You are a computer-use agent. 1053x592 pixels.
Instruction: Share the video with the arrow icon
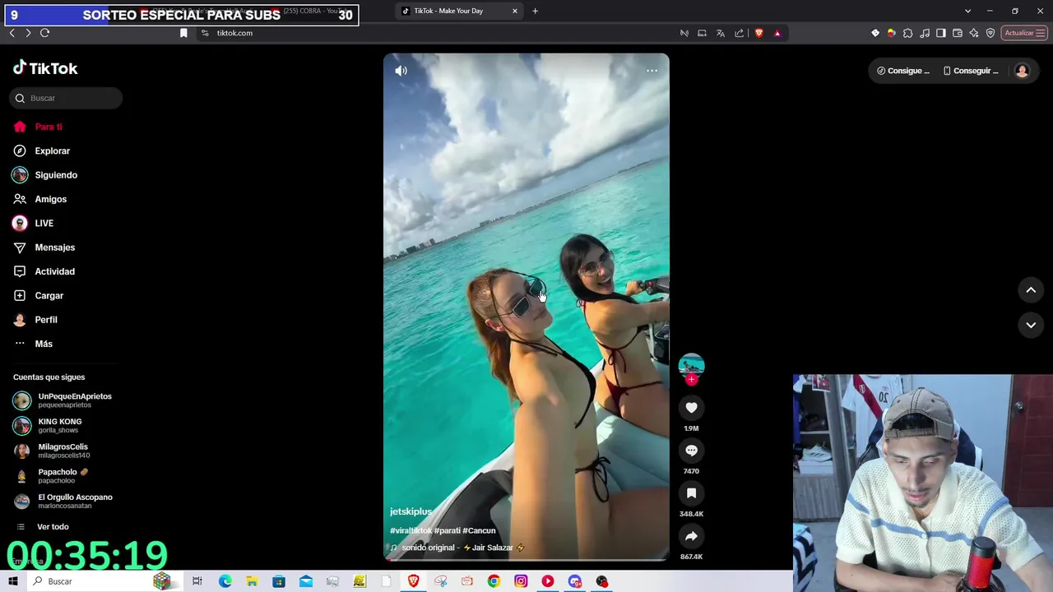click(x=691, y=536)
